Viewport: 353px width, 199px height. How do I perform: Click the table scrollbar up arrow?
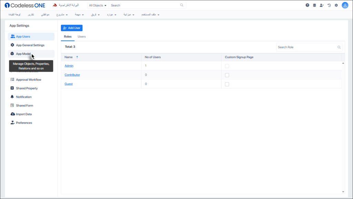click(343, 64)
